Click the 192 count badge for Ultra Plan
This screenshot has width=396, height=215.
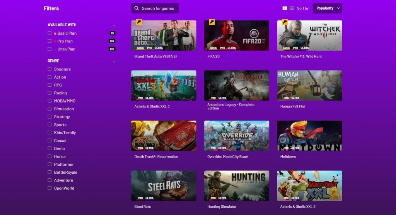click(x=112, y=49)
